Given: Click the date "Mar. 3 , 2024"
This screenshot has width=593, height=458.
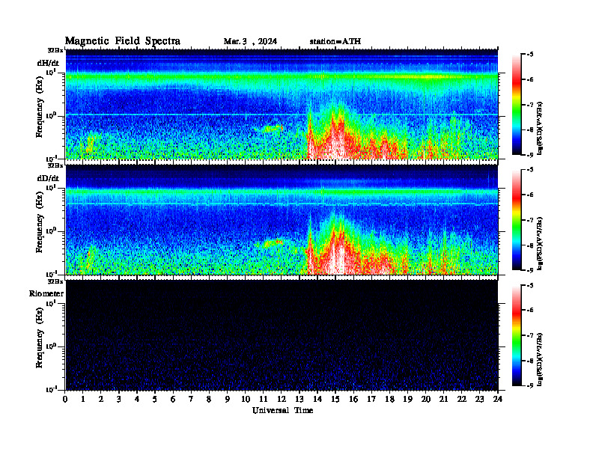Looking at the screenshot, I should [250, 41].
